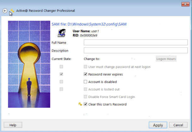
Task: Click current state box for password never expires
Action: [x=61, y=74]
